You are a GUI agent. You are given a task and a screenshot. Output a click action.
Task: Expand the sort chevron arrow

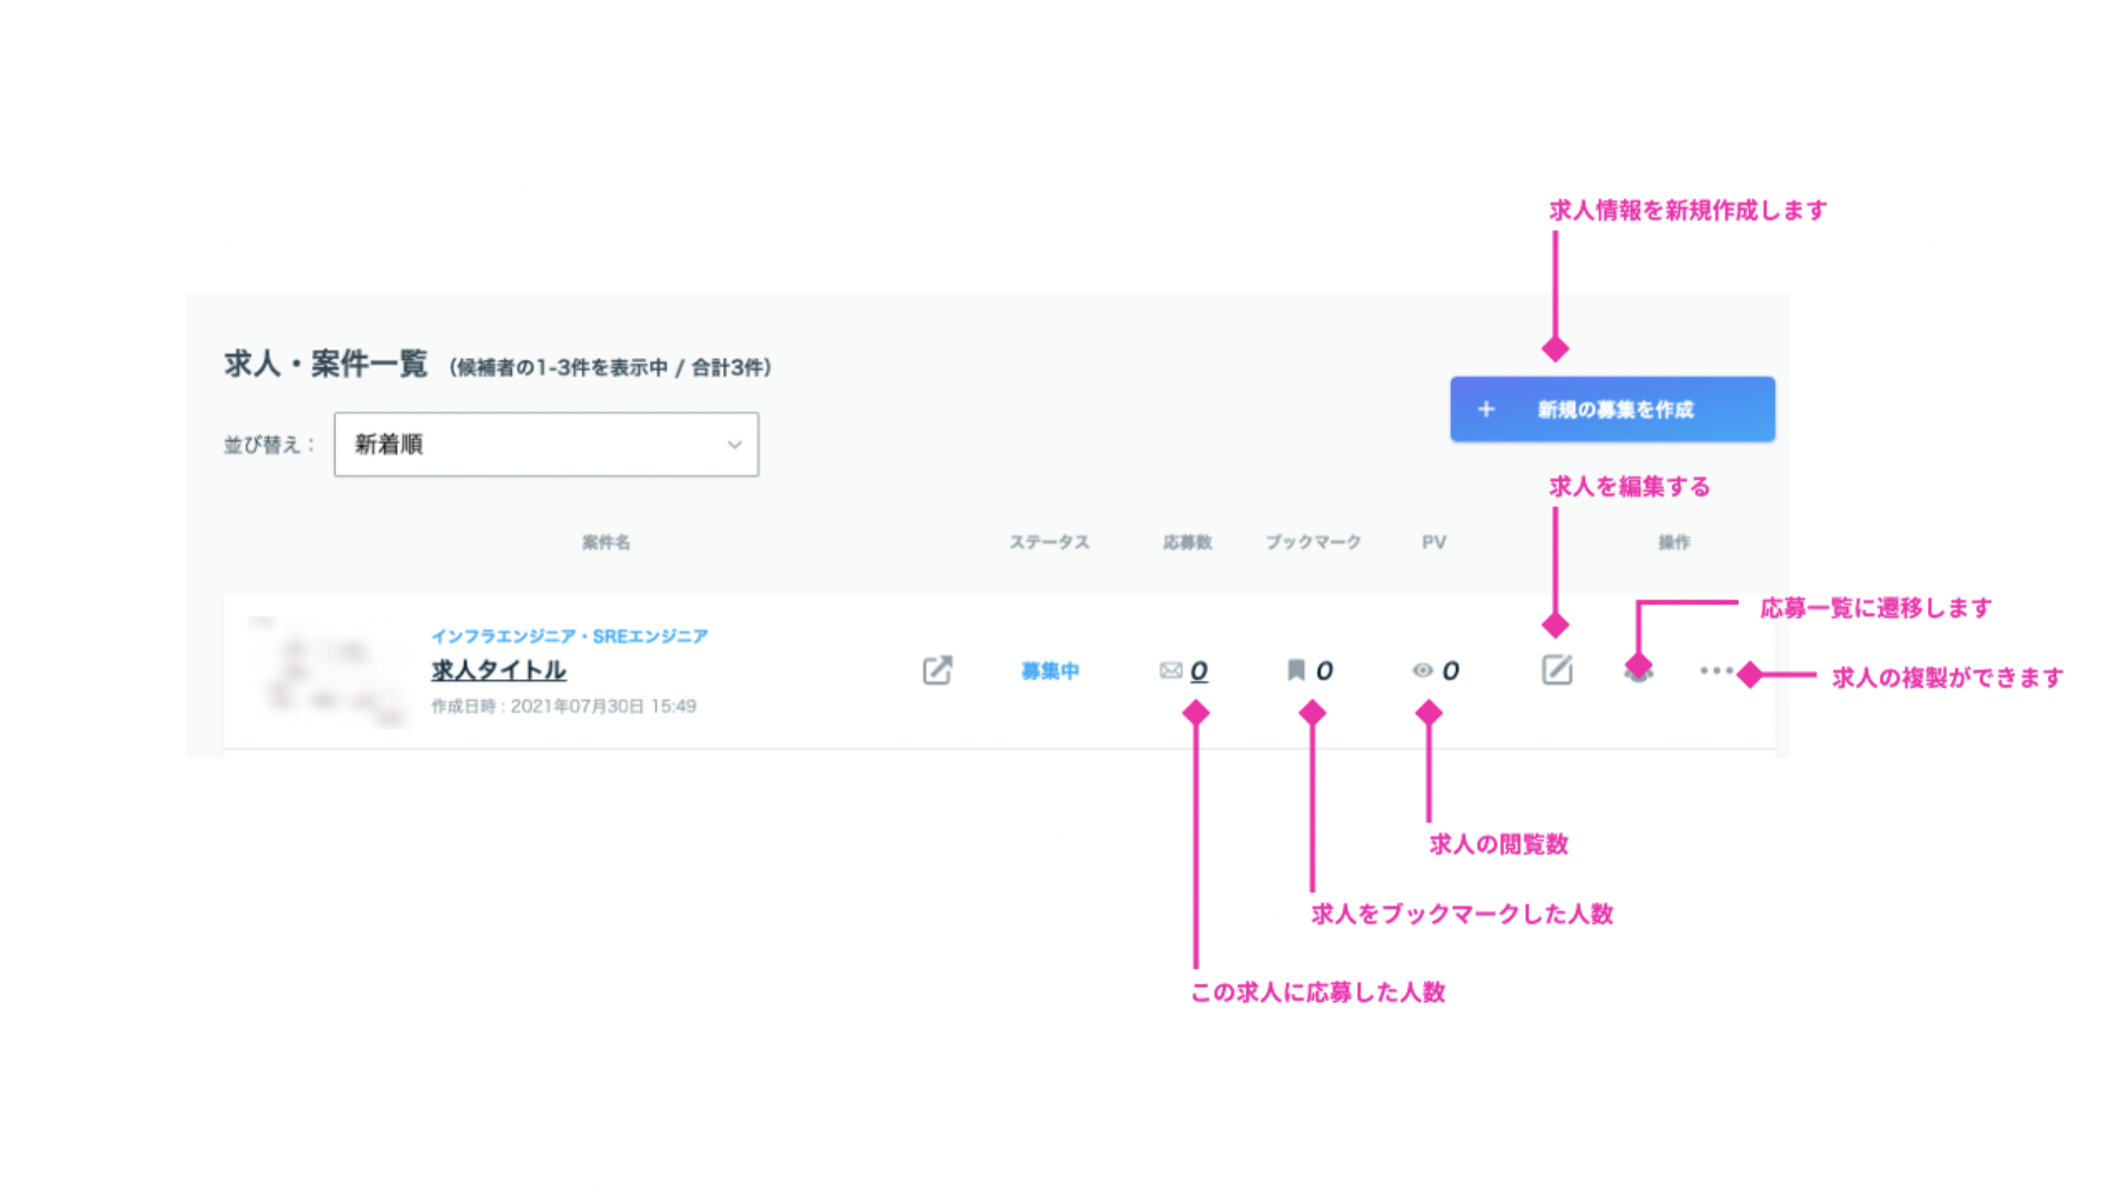point(734,445)
